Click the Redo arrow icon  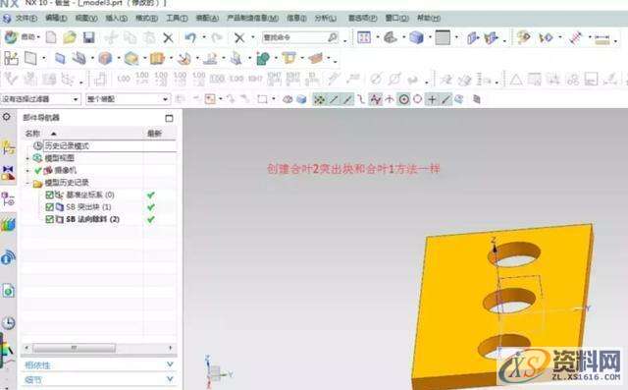217,37
